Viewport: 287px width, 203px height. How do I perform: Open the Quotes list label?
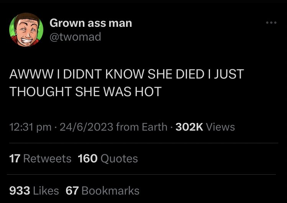[x=119, y=159]
